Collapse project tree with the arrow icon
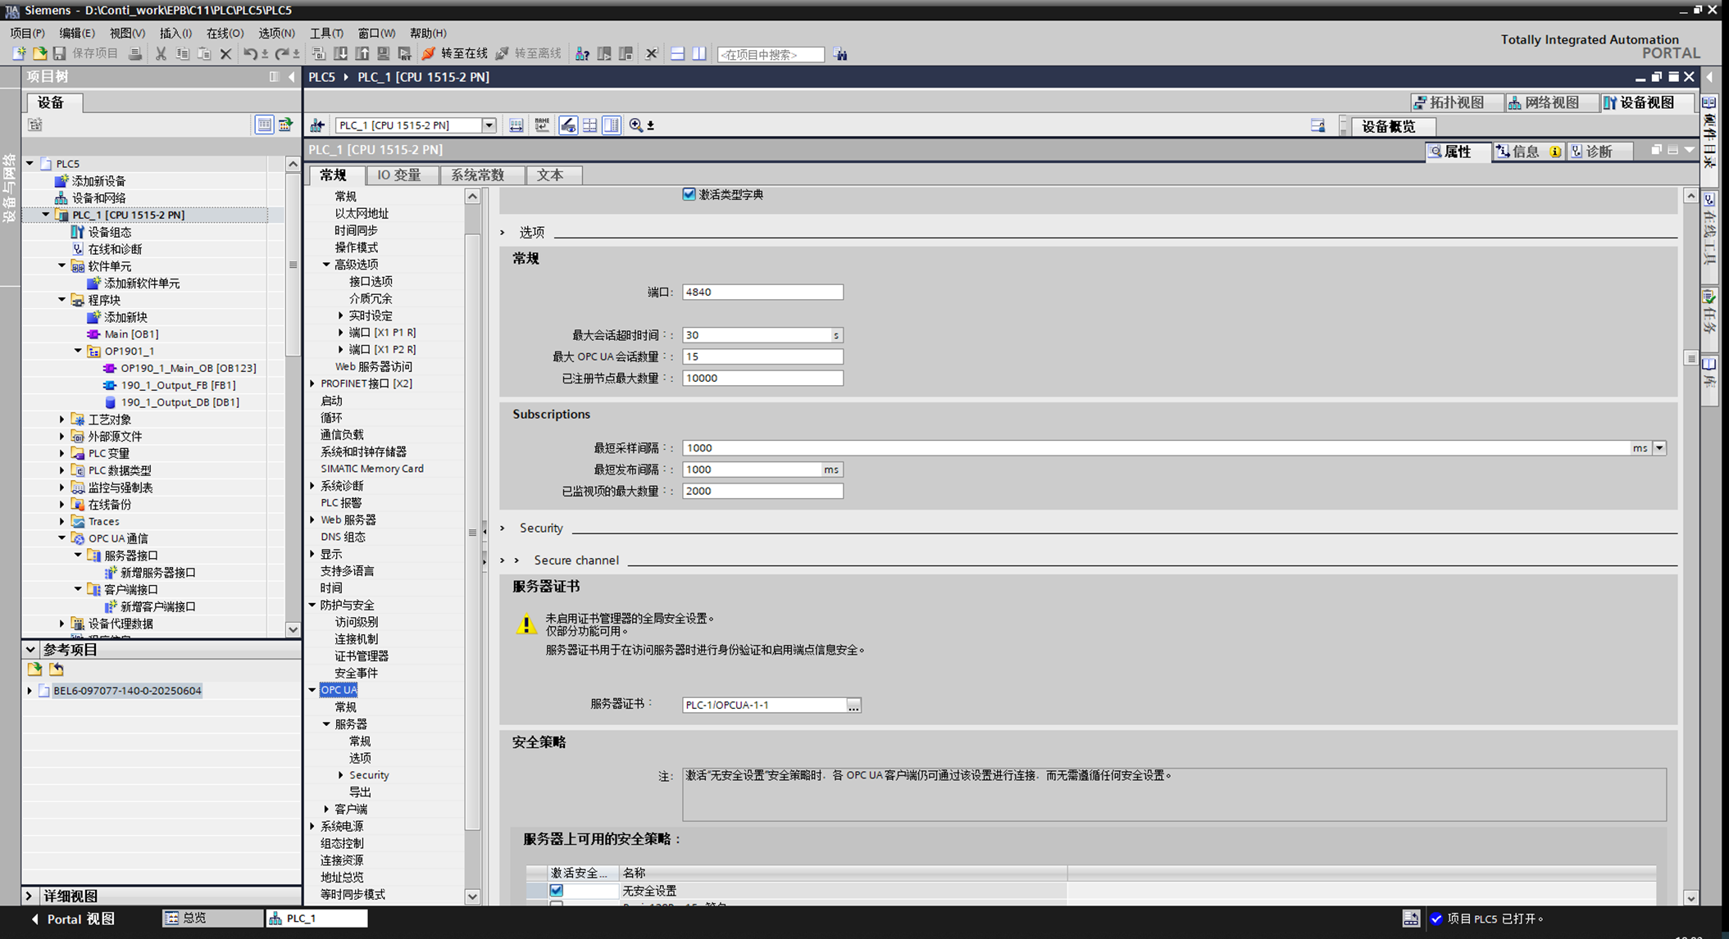The width and height of the screenshot is (1729, 939). click(292, 77)
